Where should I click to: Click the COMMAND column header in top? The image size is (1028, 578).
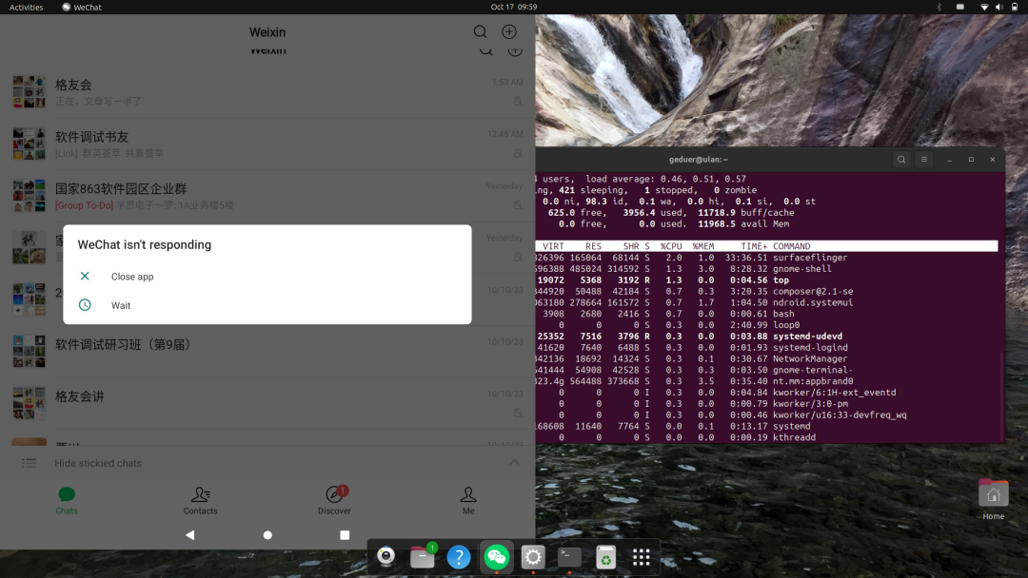coord(791,246)
